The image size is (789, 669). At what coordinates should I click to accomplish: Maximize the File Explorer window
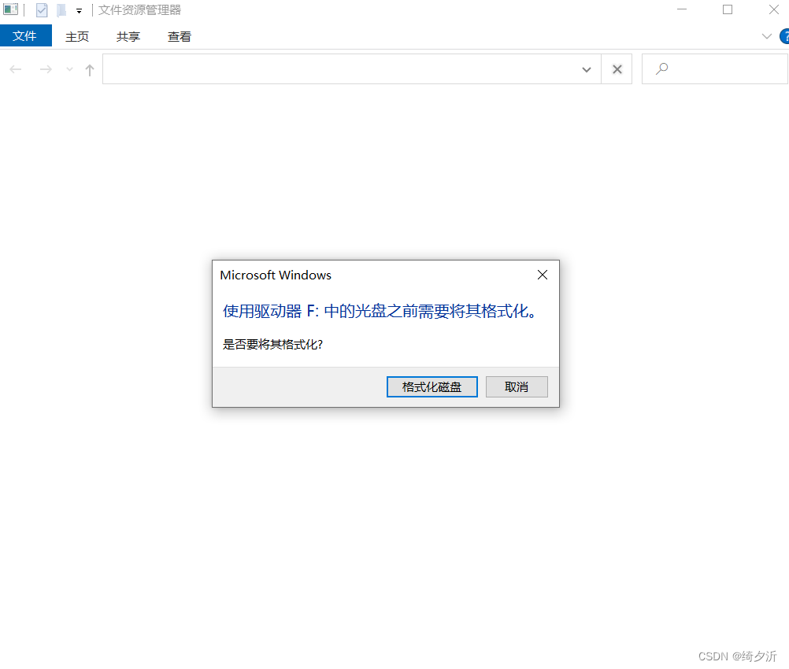point(728,9)
